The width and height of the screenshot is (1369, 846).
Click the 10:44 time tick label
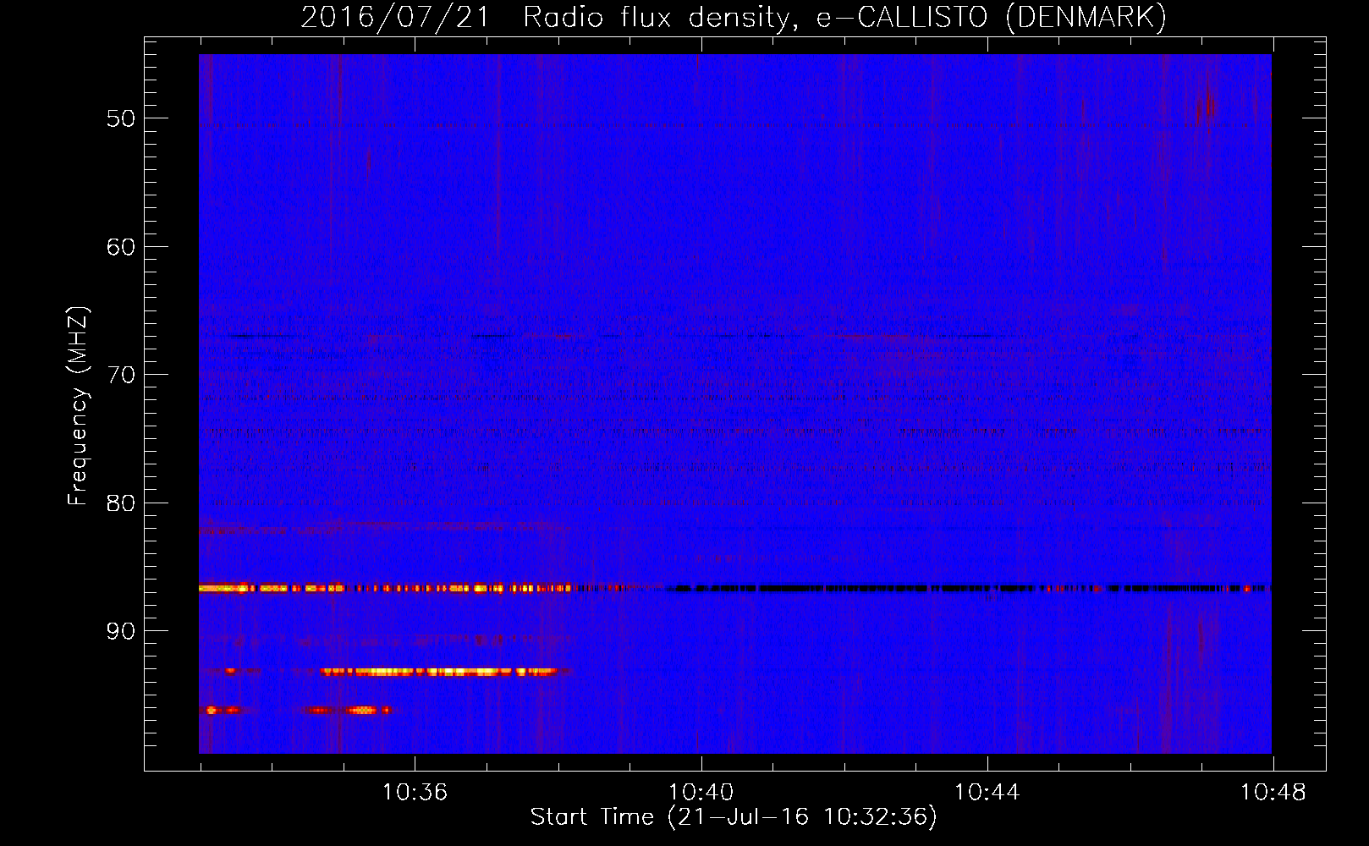987,793
